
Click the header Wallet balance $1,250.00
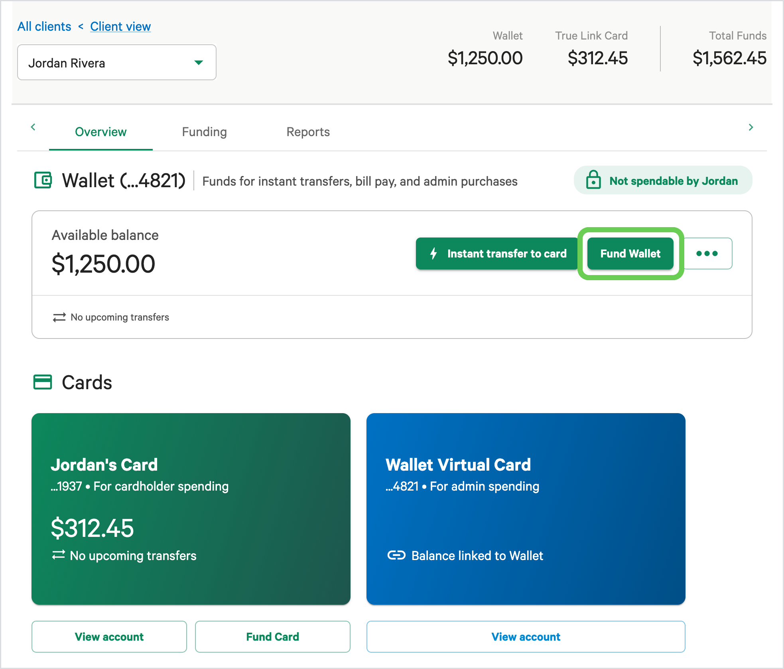(x=485, y=58)
